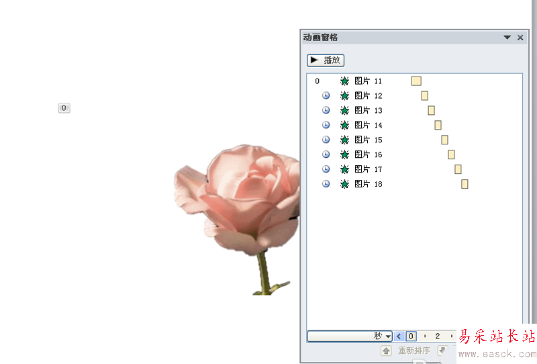Open the 秒 seconds dropdown
The height and width of the screenshot is (364, 537).
click(x=350, y=336)
